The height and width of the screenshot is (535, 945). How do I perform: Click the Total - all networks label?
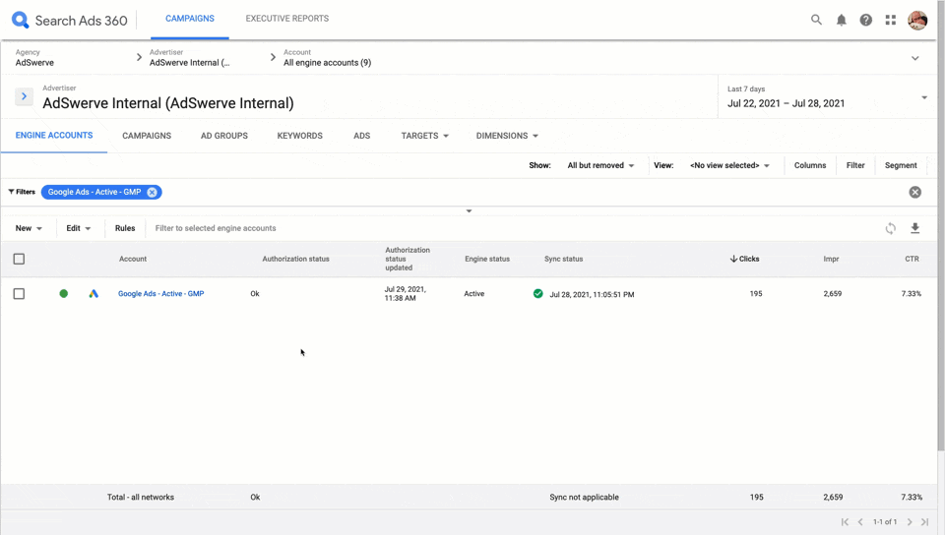[x=141, y=497]
